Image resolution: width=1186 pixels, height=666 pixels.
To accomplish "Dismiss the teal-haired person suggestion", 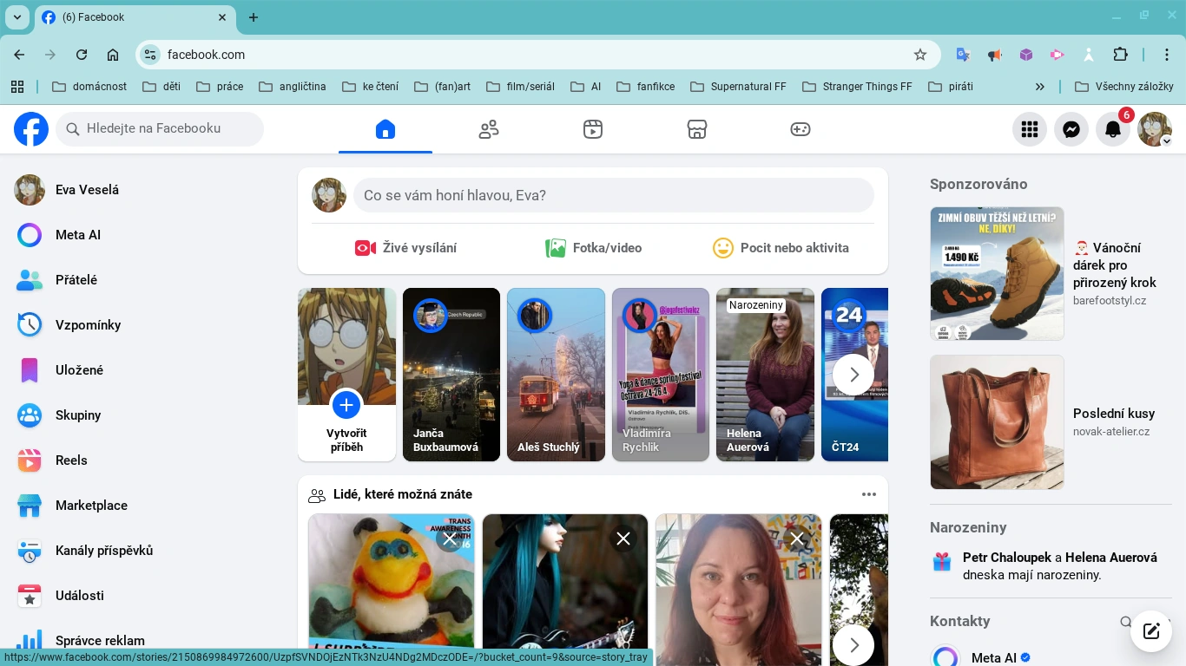I will tap(623, 539).
